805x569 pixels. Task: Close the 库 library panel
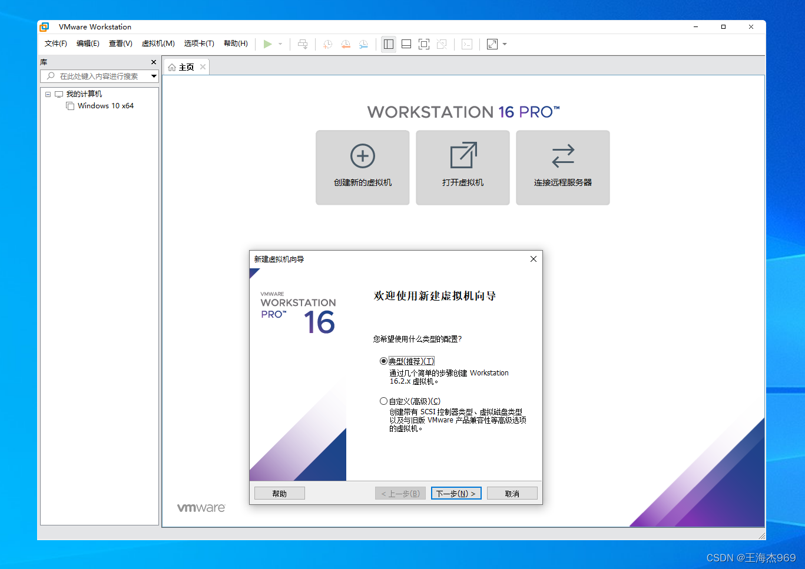tap(154, 62)
